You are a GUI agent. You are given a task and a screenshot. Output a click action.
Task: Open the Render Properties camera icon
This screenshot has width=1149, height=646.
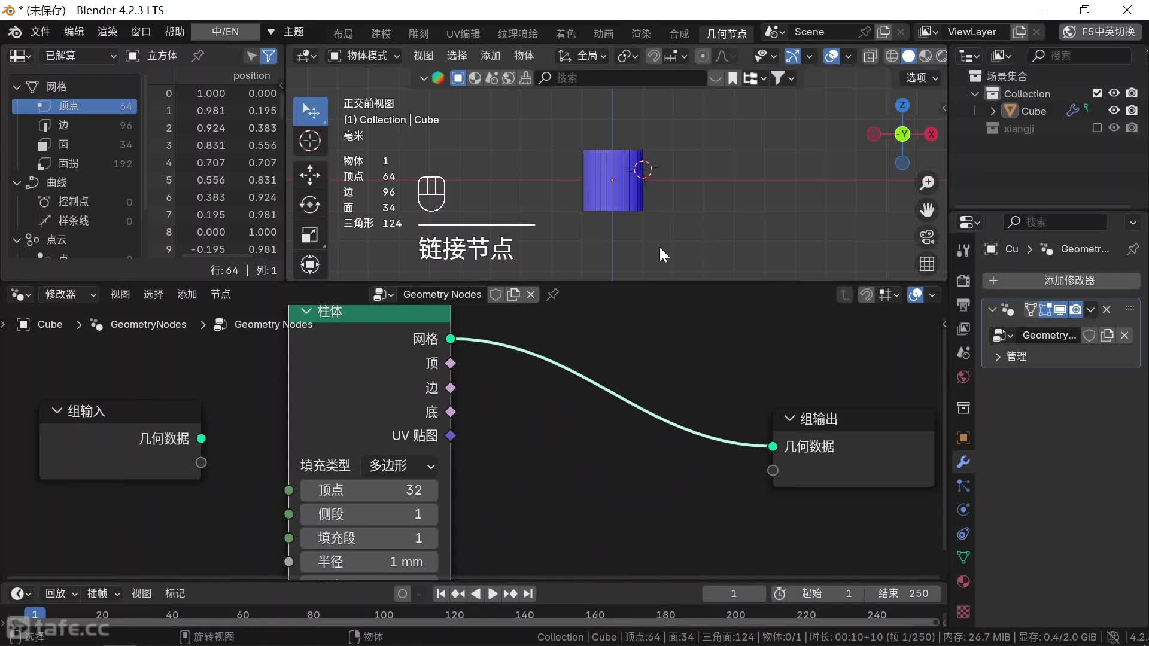[x=963, y=280]
